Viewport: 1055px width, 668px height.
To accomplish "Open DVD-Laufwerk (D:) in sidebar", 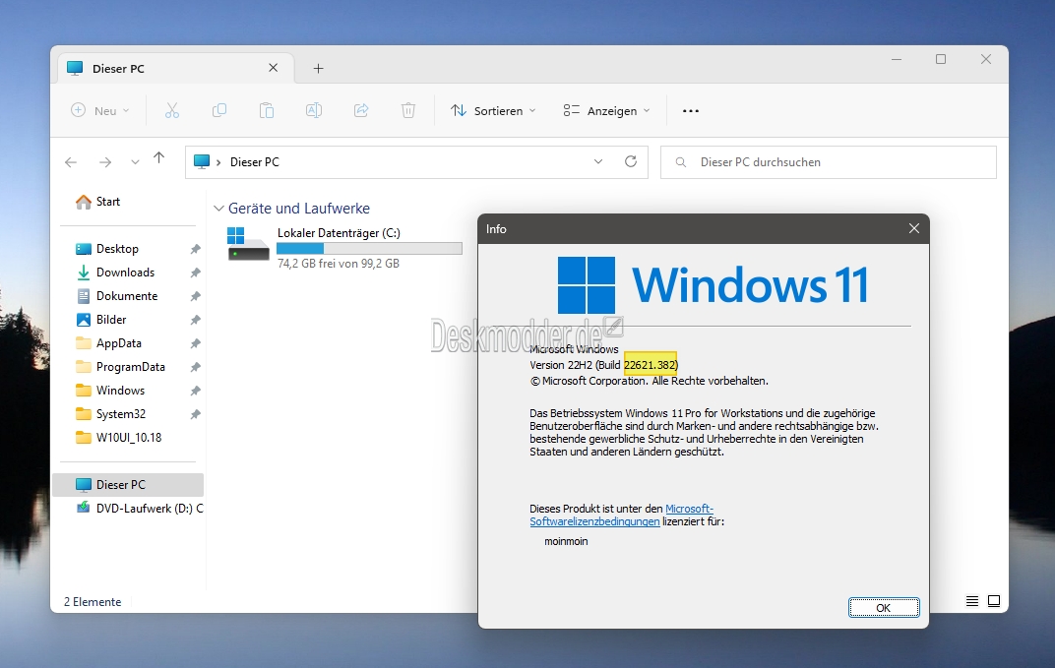I will [x=140, y=508].
